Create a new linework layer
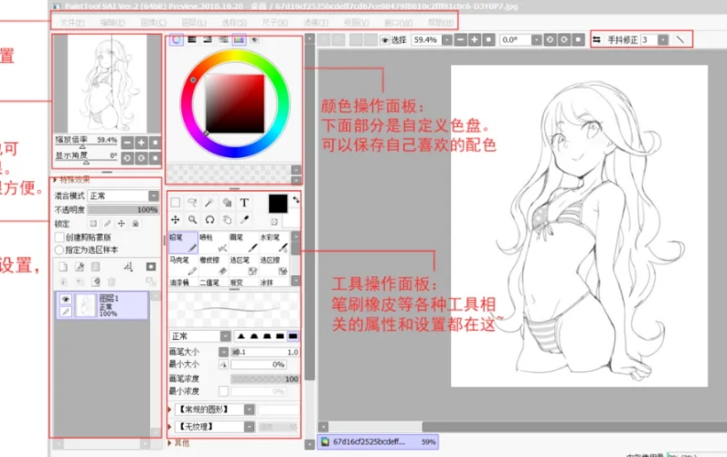This screenshot has width=727, height=457. pos(80,267)
